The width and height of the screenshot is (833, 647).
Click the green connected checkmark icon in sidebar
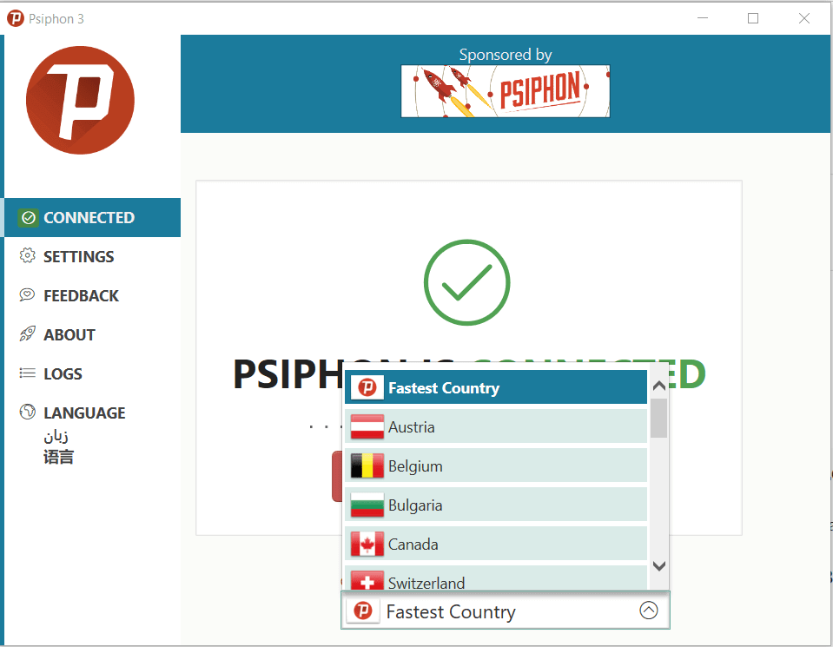[x=28, y=218]
